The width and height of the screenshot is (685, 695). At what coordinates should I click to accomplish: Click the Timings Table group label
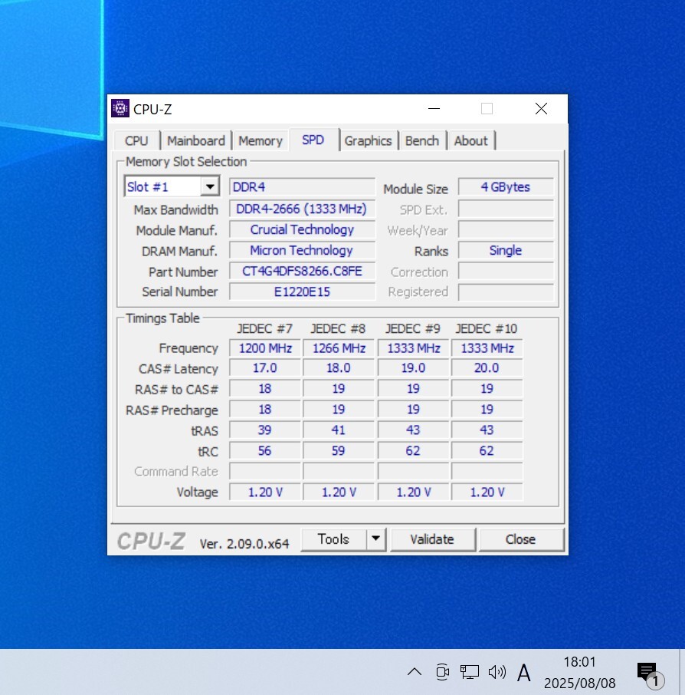[x=162, y=318]
